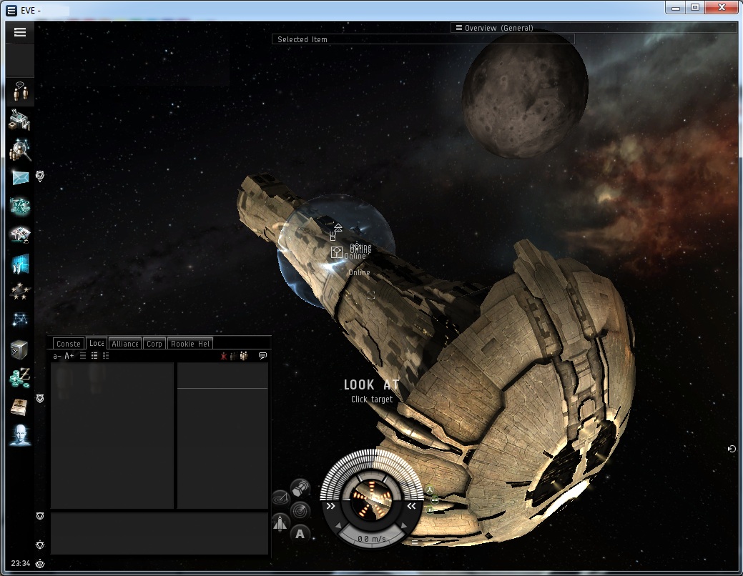
Task: Switch to the Conste chat tab
Action: pos(68,344)
